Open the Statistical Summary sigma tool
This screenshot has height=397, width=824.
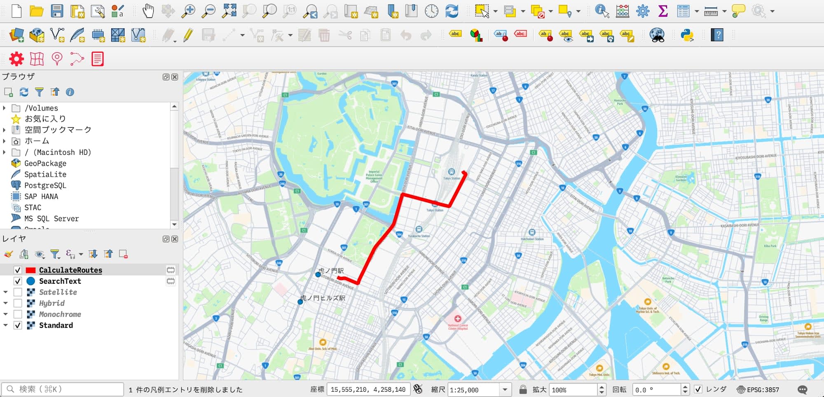click(x=663, y=11)
